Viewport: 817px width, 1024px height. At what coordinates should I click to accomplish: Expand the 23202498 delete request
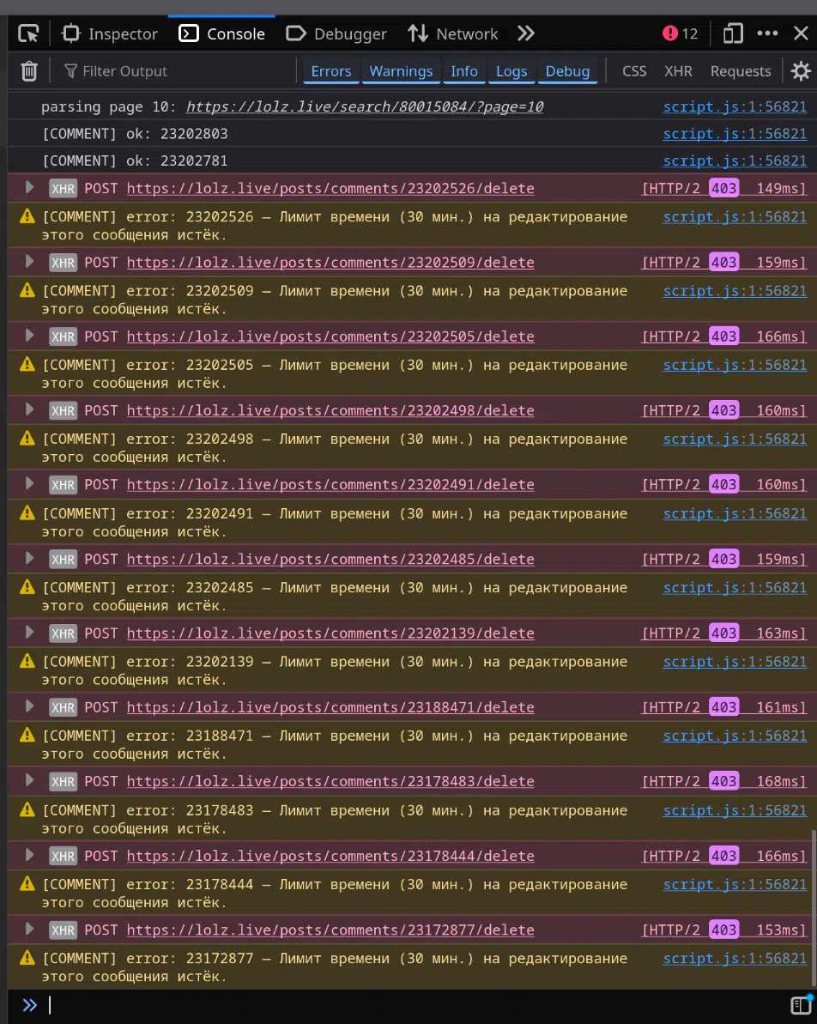pyautogui.click(x=29, y=409)
